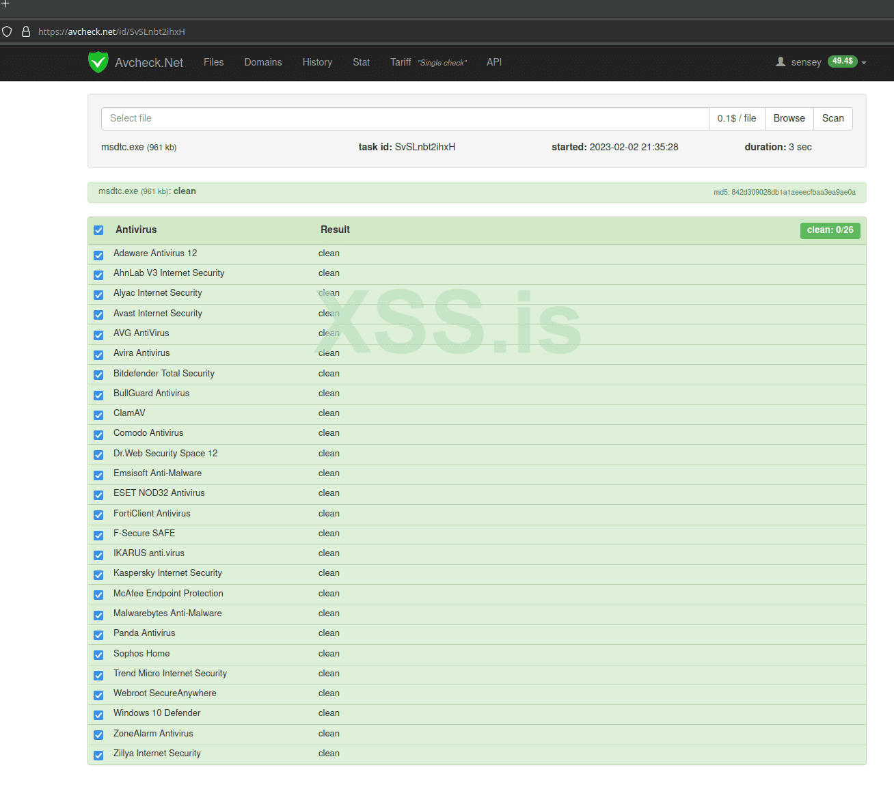Click the user profile icon beside sensey
Screen dimensions: 894x787
click(x=781, y=62)
